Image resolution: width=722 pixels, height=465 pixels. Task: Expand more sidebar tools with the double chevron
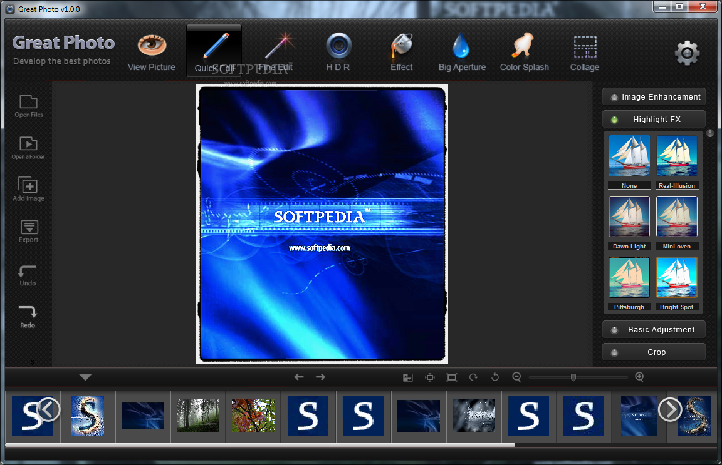pyautogui.click(x=32, y=362)
